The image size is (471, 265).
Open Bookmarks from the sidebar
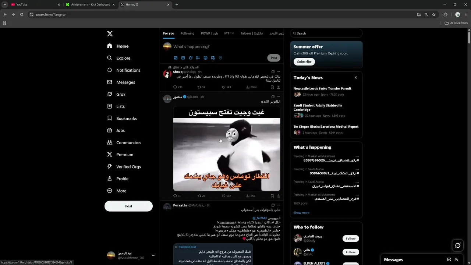coord(122,119)
